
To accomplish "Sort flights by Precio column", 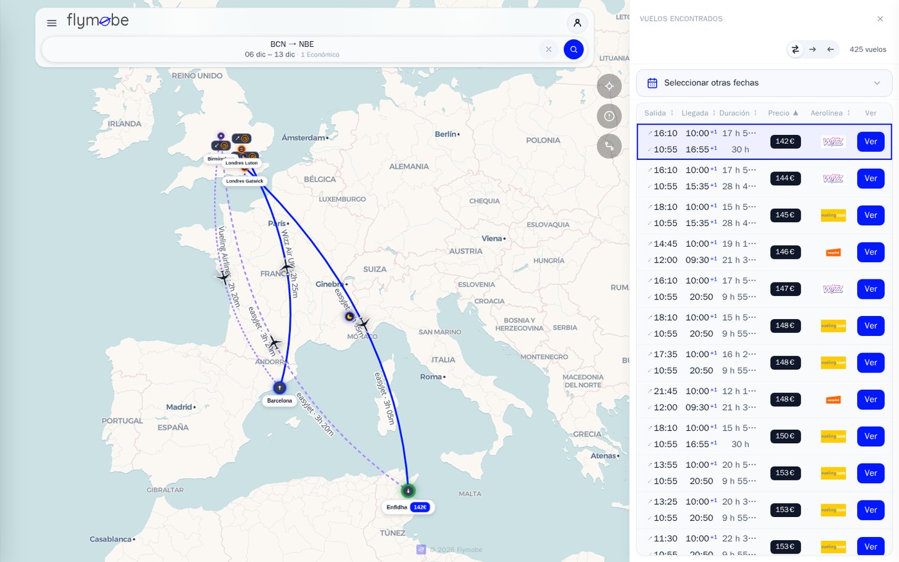I will 783,113.
